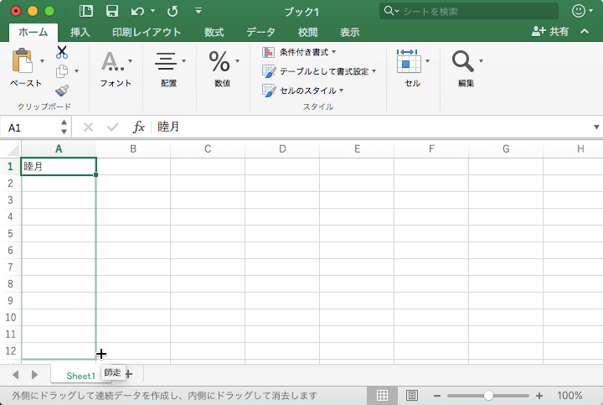This screenshot has width=603, height=405.
Task: Click the Name Box showing A1
Action: pyautogui.click(x=33, y=127)
